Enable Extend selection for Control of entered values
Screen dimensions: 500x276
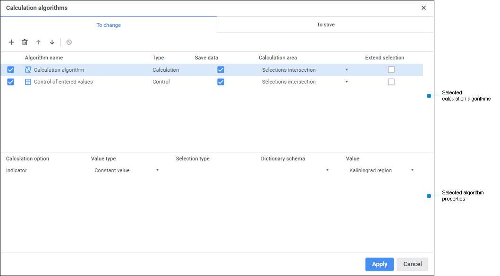[x=391, y=82]
